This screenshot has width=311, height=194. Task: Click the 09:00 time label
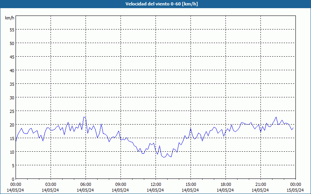coord(121,185)
